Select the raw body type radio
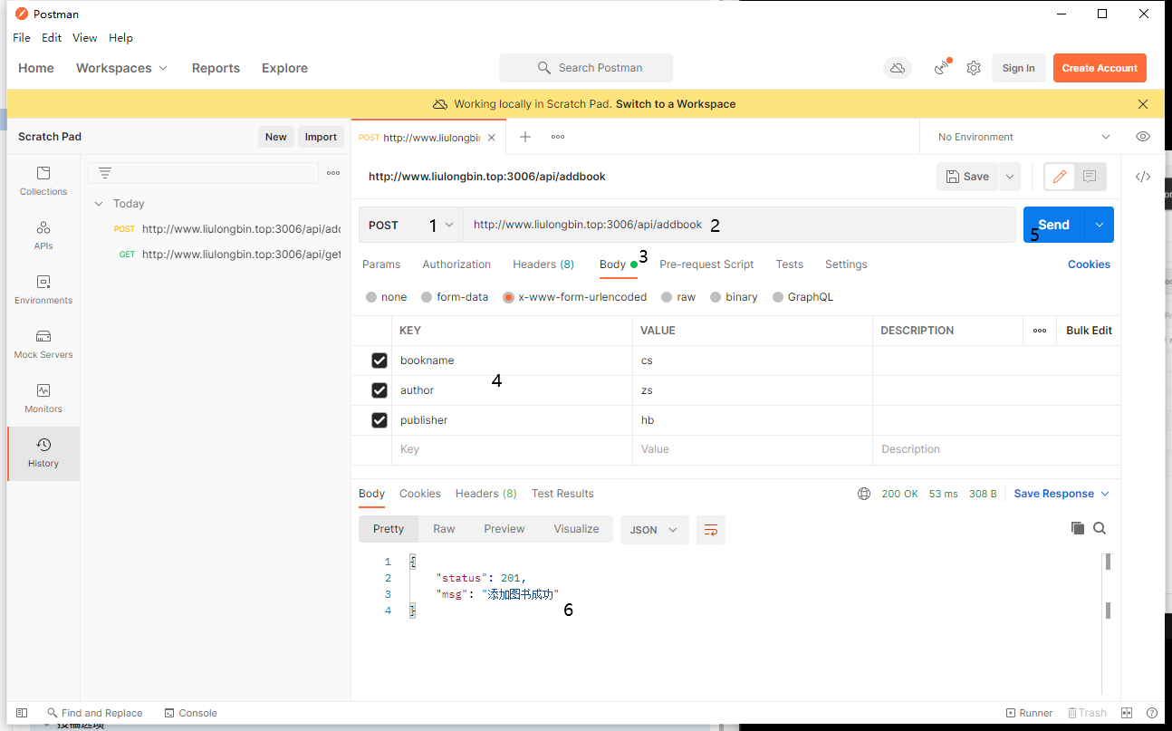Image resolution: width=1172 pixels, height=731 pixels. click(x=667, y=297)
